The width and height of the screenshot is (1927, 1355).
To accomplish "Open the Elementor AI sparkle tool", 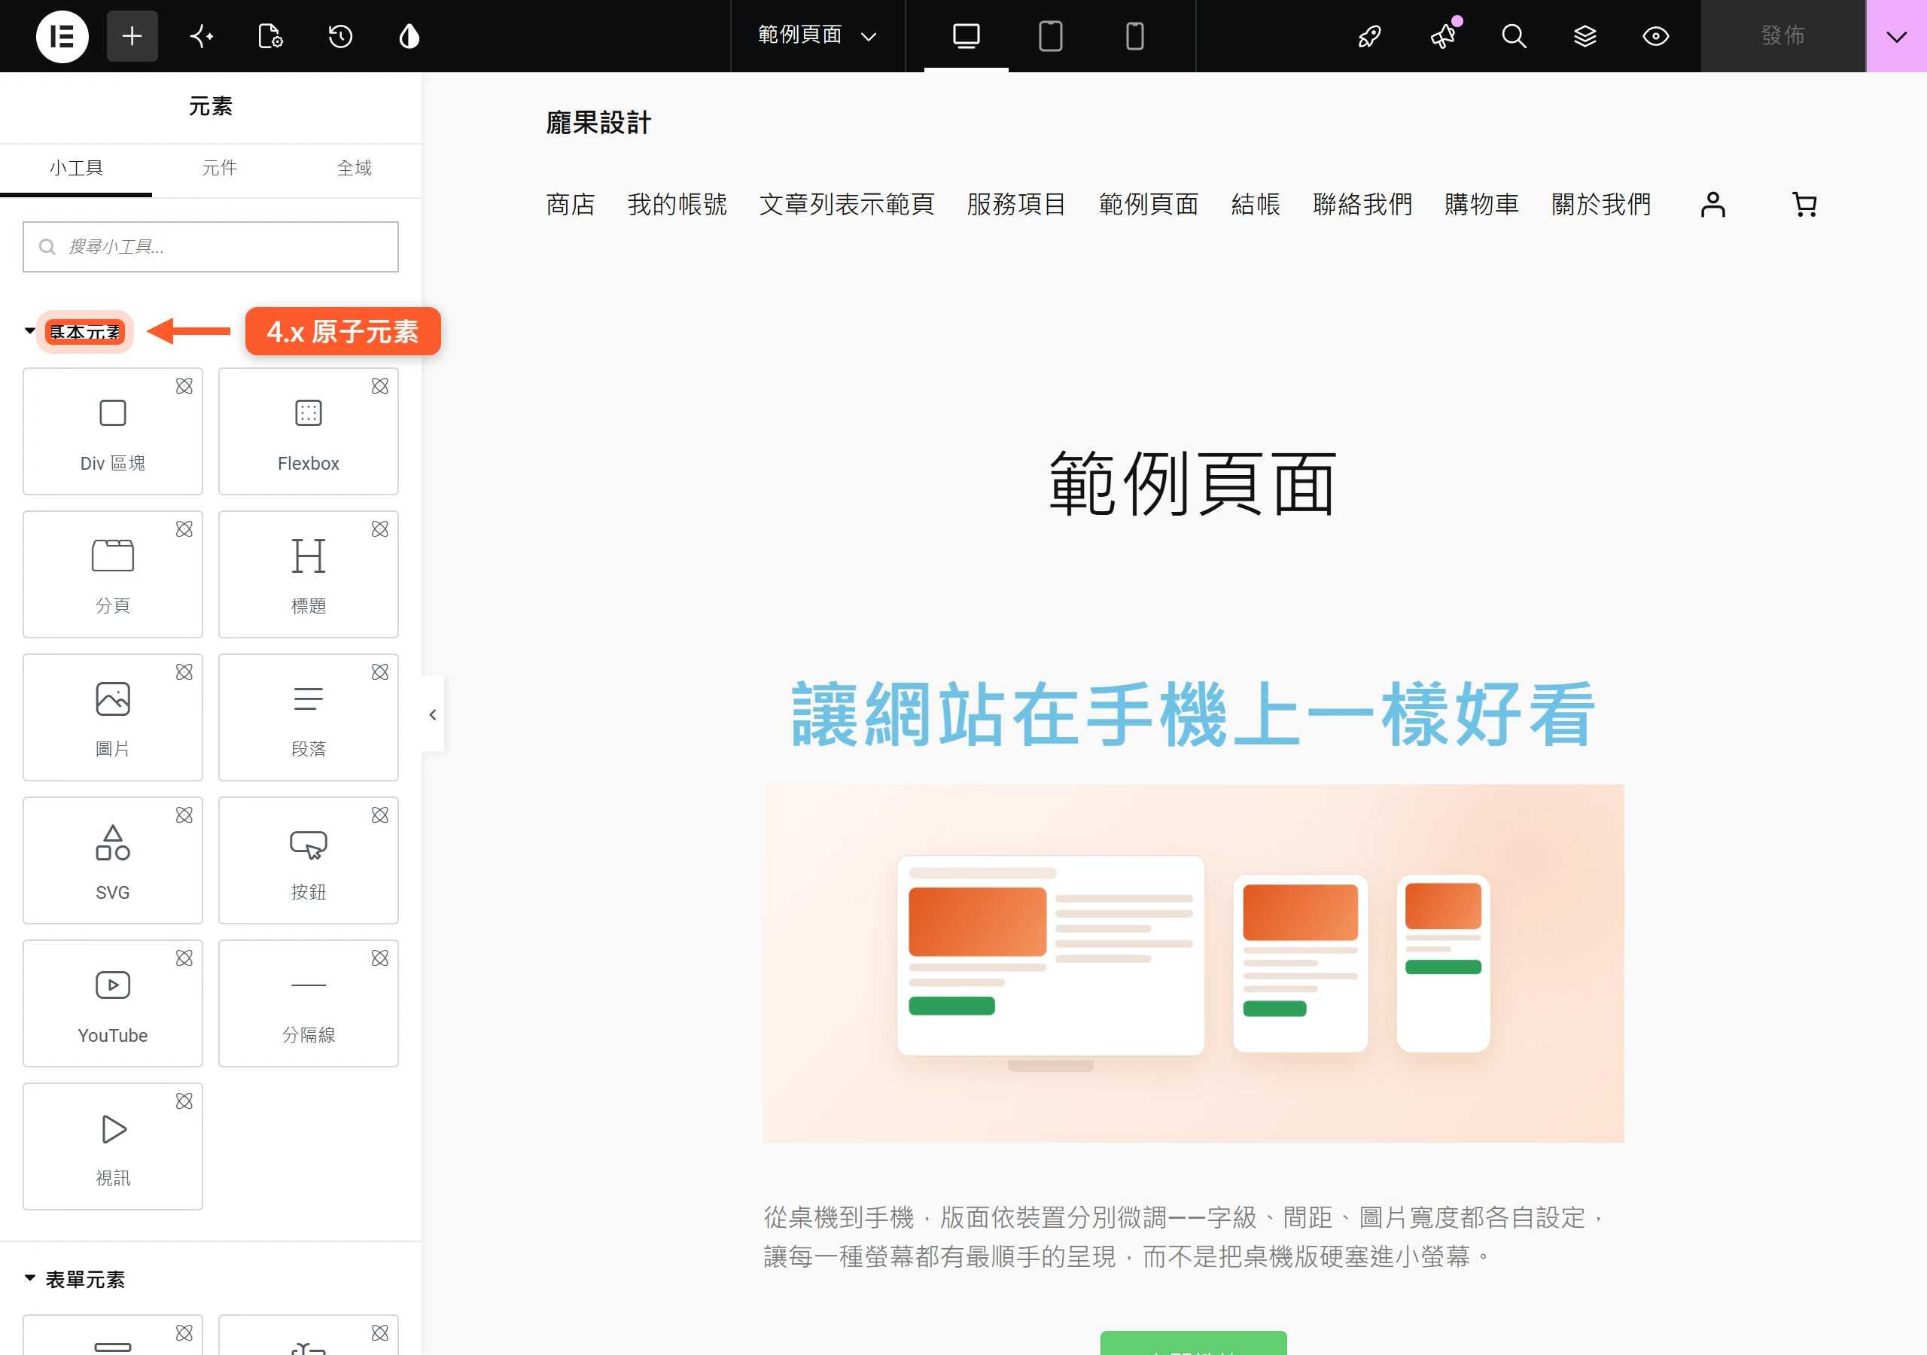I will click(x=202, y=36).
